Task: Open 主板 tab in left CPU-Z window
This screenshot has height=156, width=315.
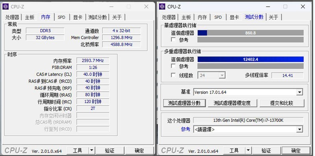Action: (30, 17)
